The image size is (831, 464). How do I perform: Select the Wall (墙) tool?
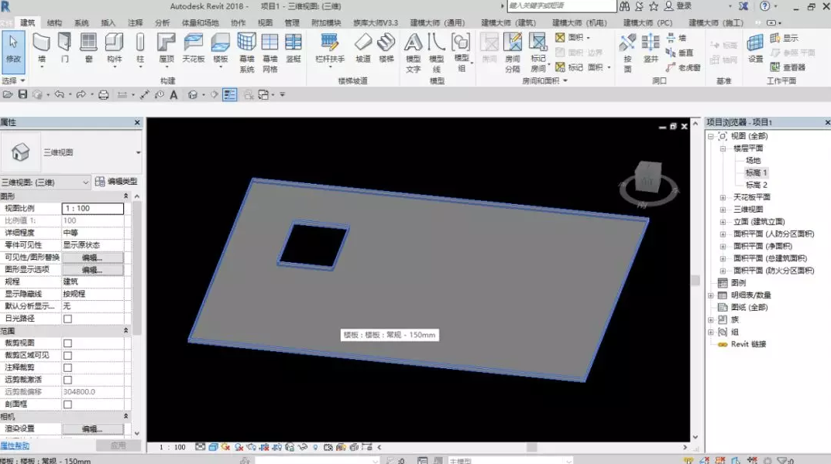click(41, 49)
